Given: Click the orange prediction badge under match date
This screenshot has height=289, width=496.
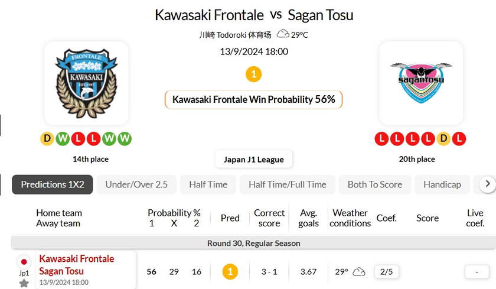Looking at the screenshot, I should pos(253,74).
